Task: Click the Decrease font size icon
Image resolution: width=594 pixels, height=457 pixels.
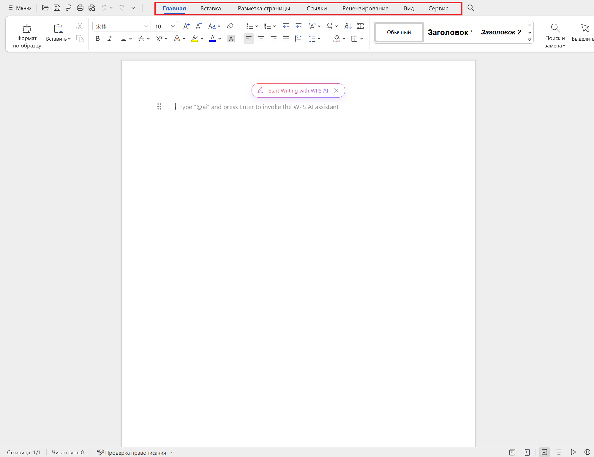Action: (x=199, y=26)
